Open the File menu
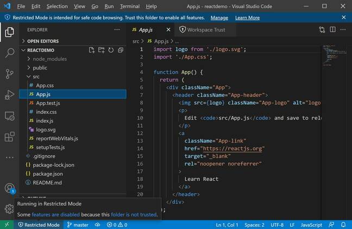Viewport: 352px width, 229px height. 21,7
